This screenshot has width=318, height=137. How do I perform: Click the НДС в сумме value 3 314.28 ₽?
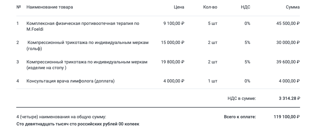(290, 98)
